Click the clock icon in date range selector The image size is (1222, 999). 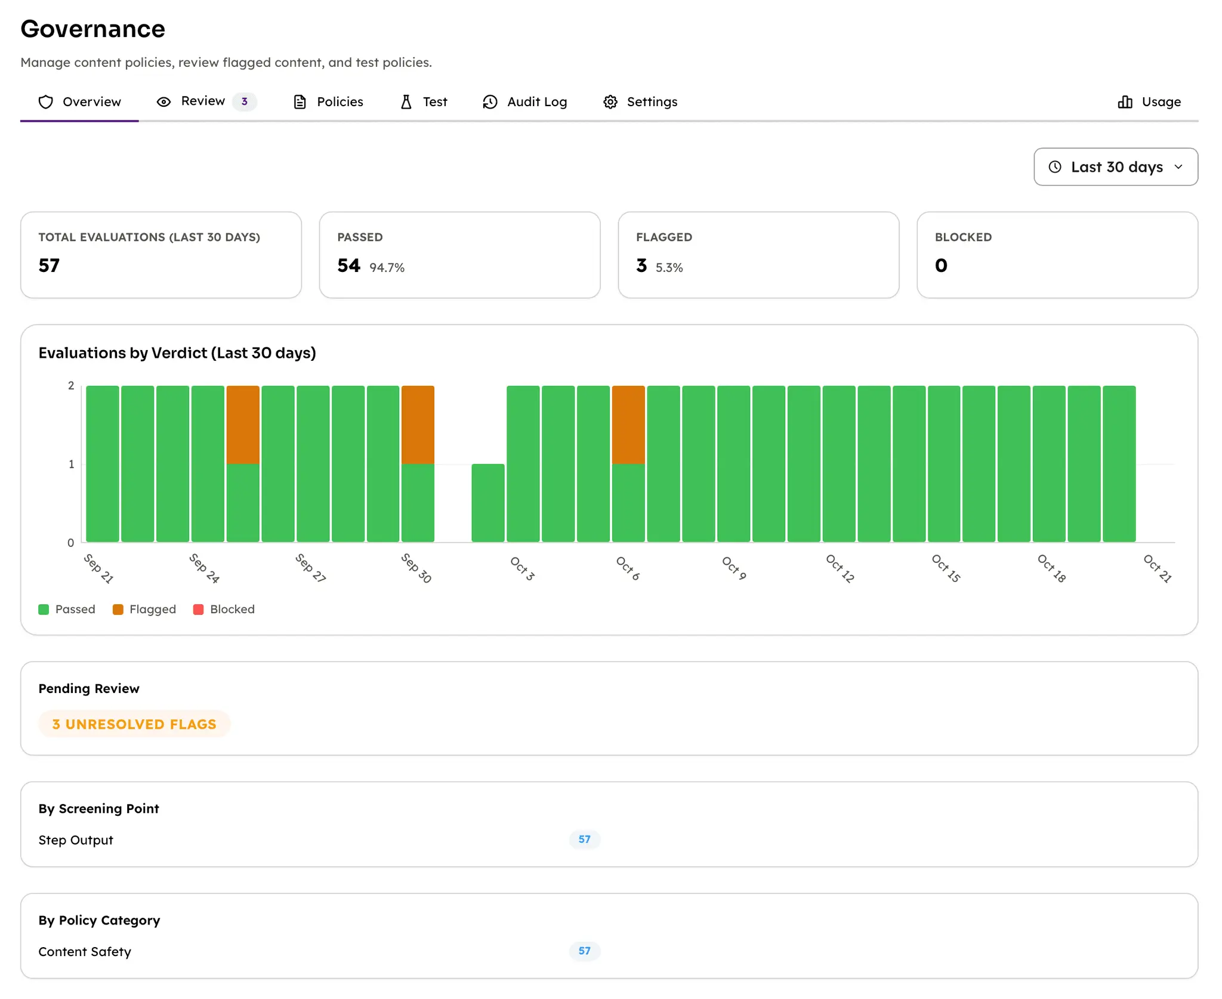[1055, 167]
